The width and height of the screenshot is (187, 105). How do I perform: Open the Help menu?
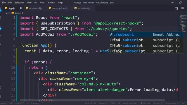click(60, 3)
